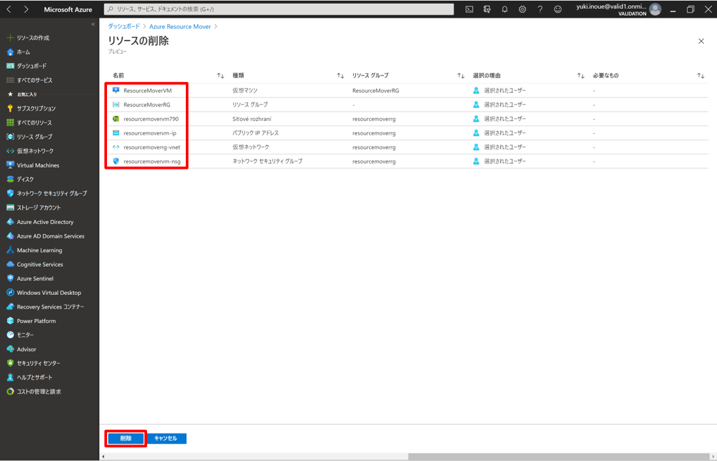This screenshot has height=461, width=717.
Task: Select resourcemovervm-nsg row name
Action: click(152, 162)
